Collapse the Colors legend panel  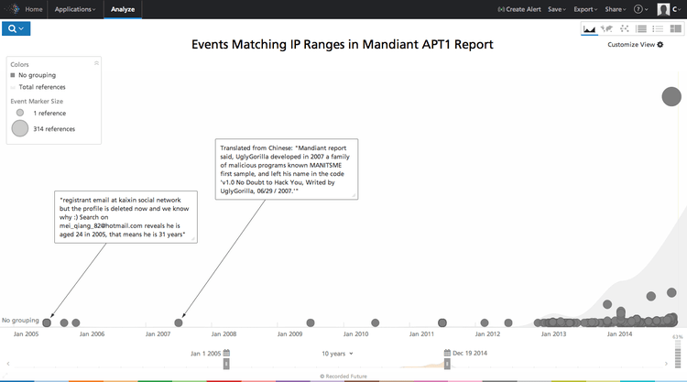96,63
